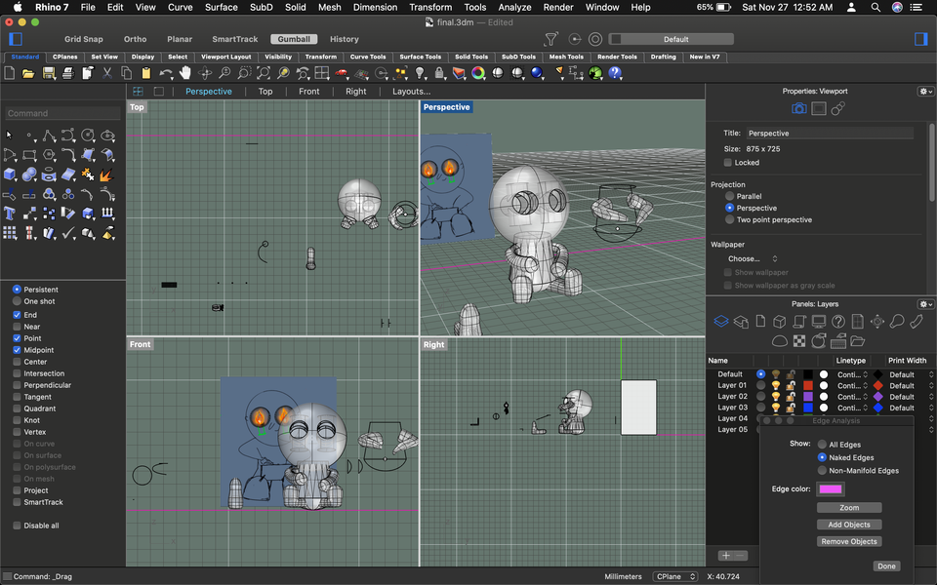The width and height of the screenshot is (937, 585).
Task: Switch to the Mesh Tools toolbar tab
Action: (566, 57)
